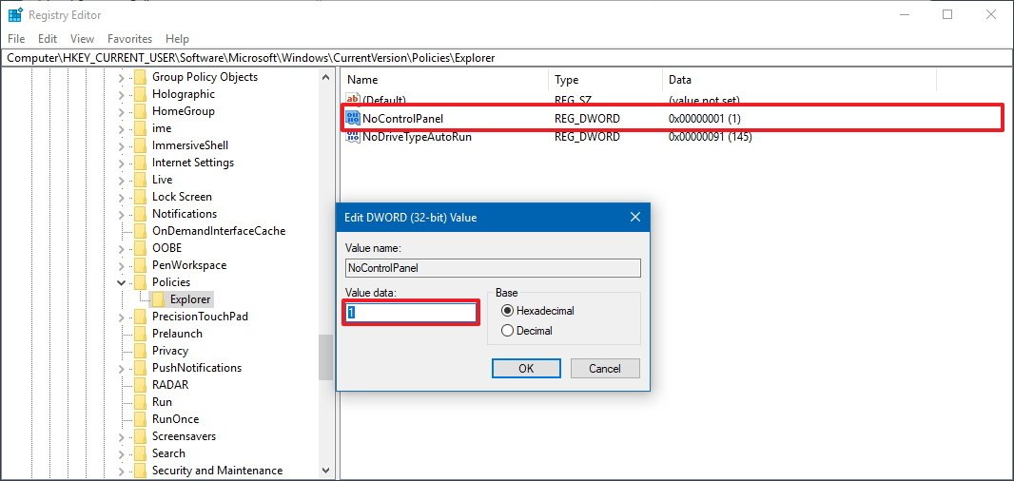Image resolution: width=1014 pixels, height=481 pixels.
Task: Select the Decimal base radio button
Action: tap(508, 331)
